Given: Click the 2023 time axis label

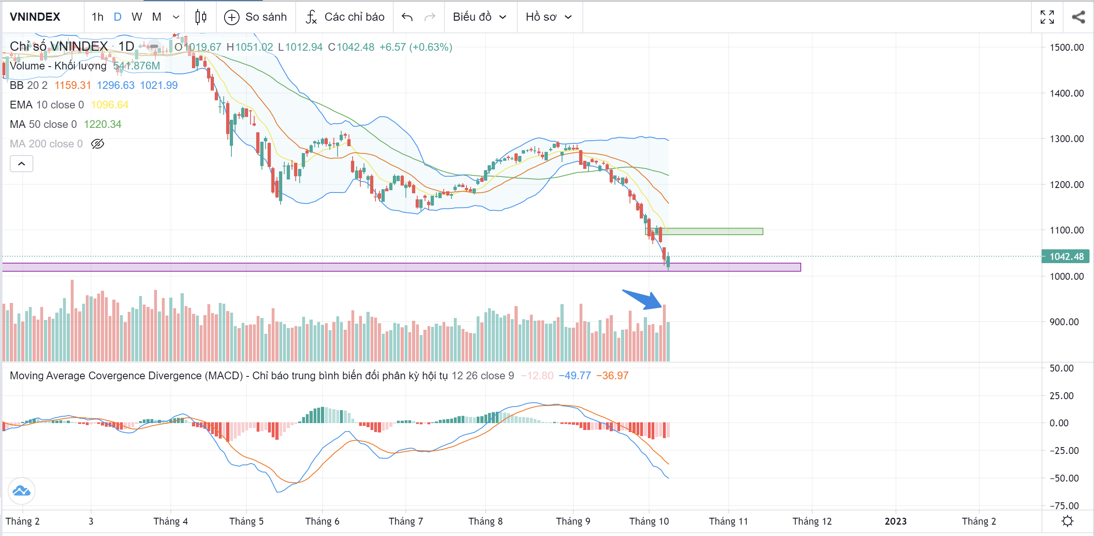Looking at the screenshot, I should 895,521.
